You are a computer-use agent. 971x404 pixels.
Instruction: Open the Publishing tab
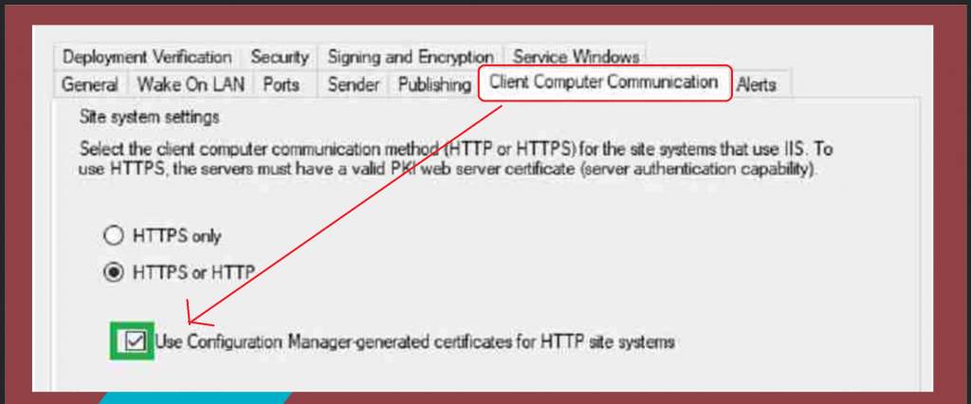pyautogui.click(x=434, y=84)
